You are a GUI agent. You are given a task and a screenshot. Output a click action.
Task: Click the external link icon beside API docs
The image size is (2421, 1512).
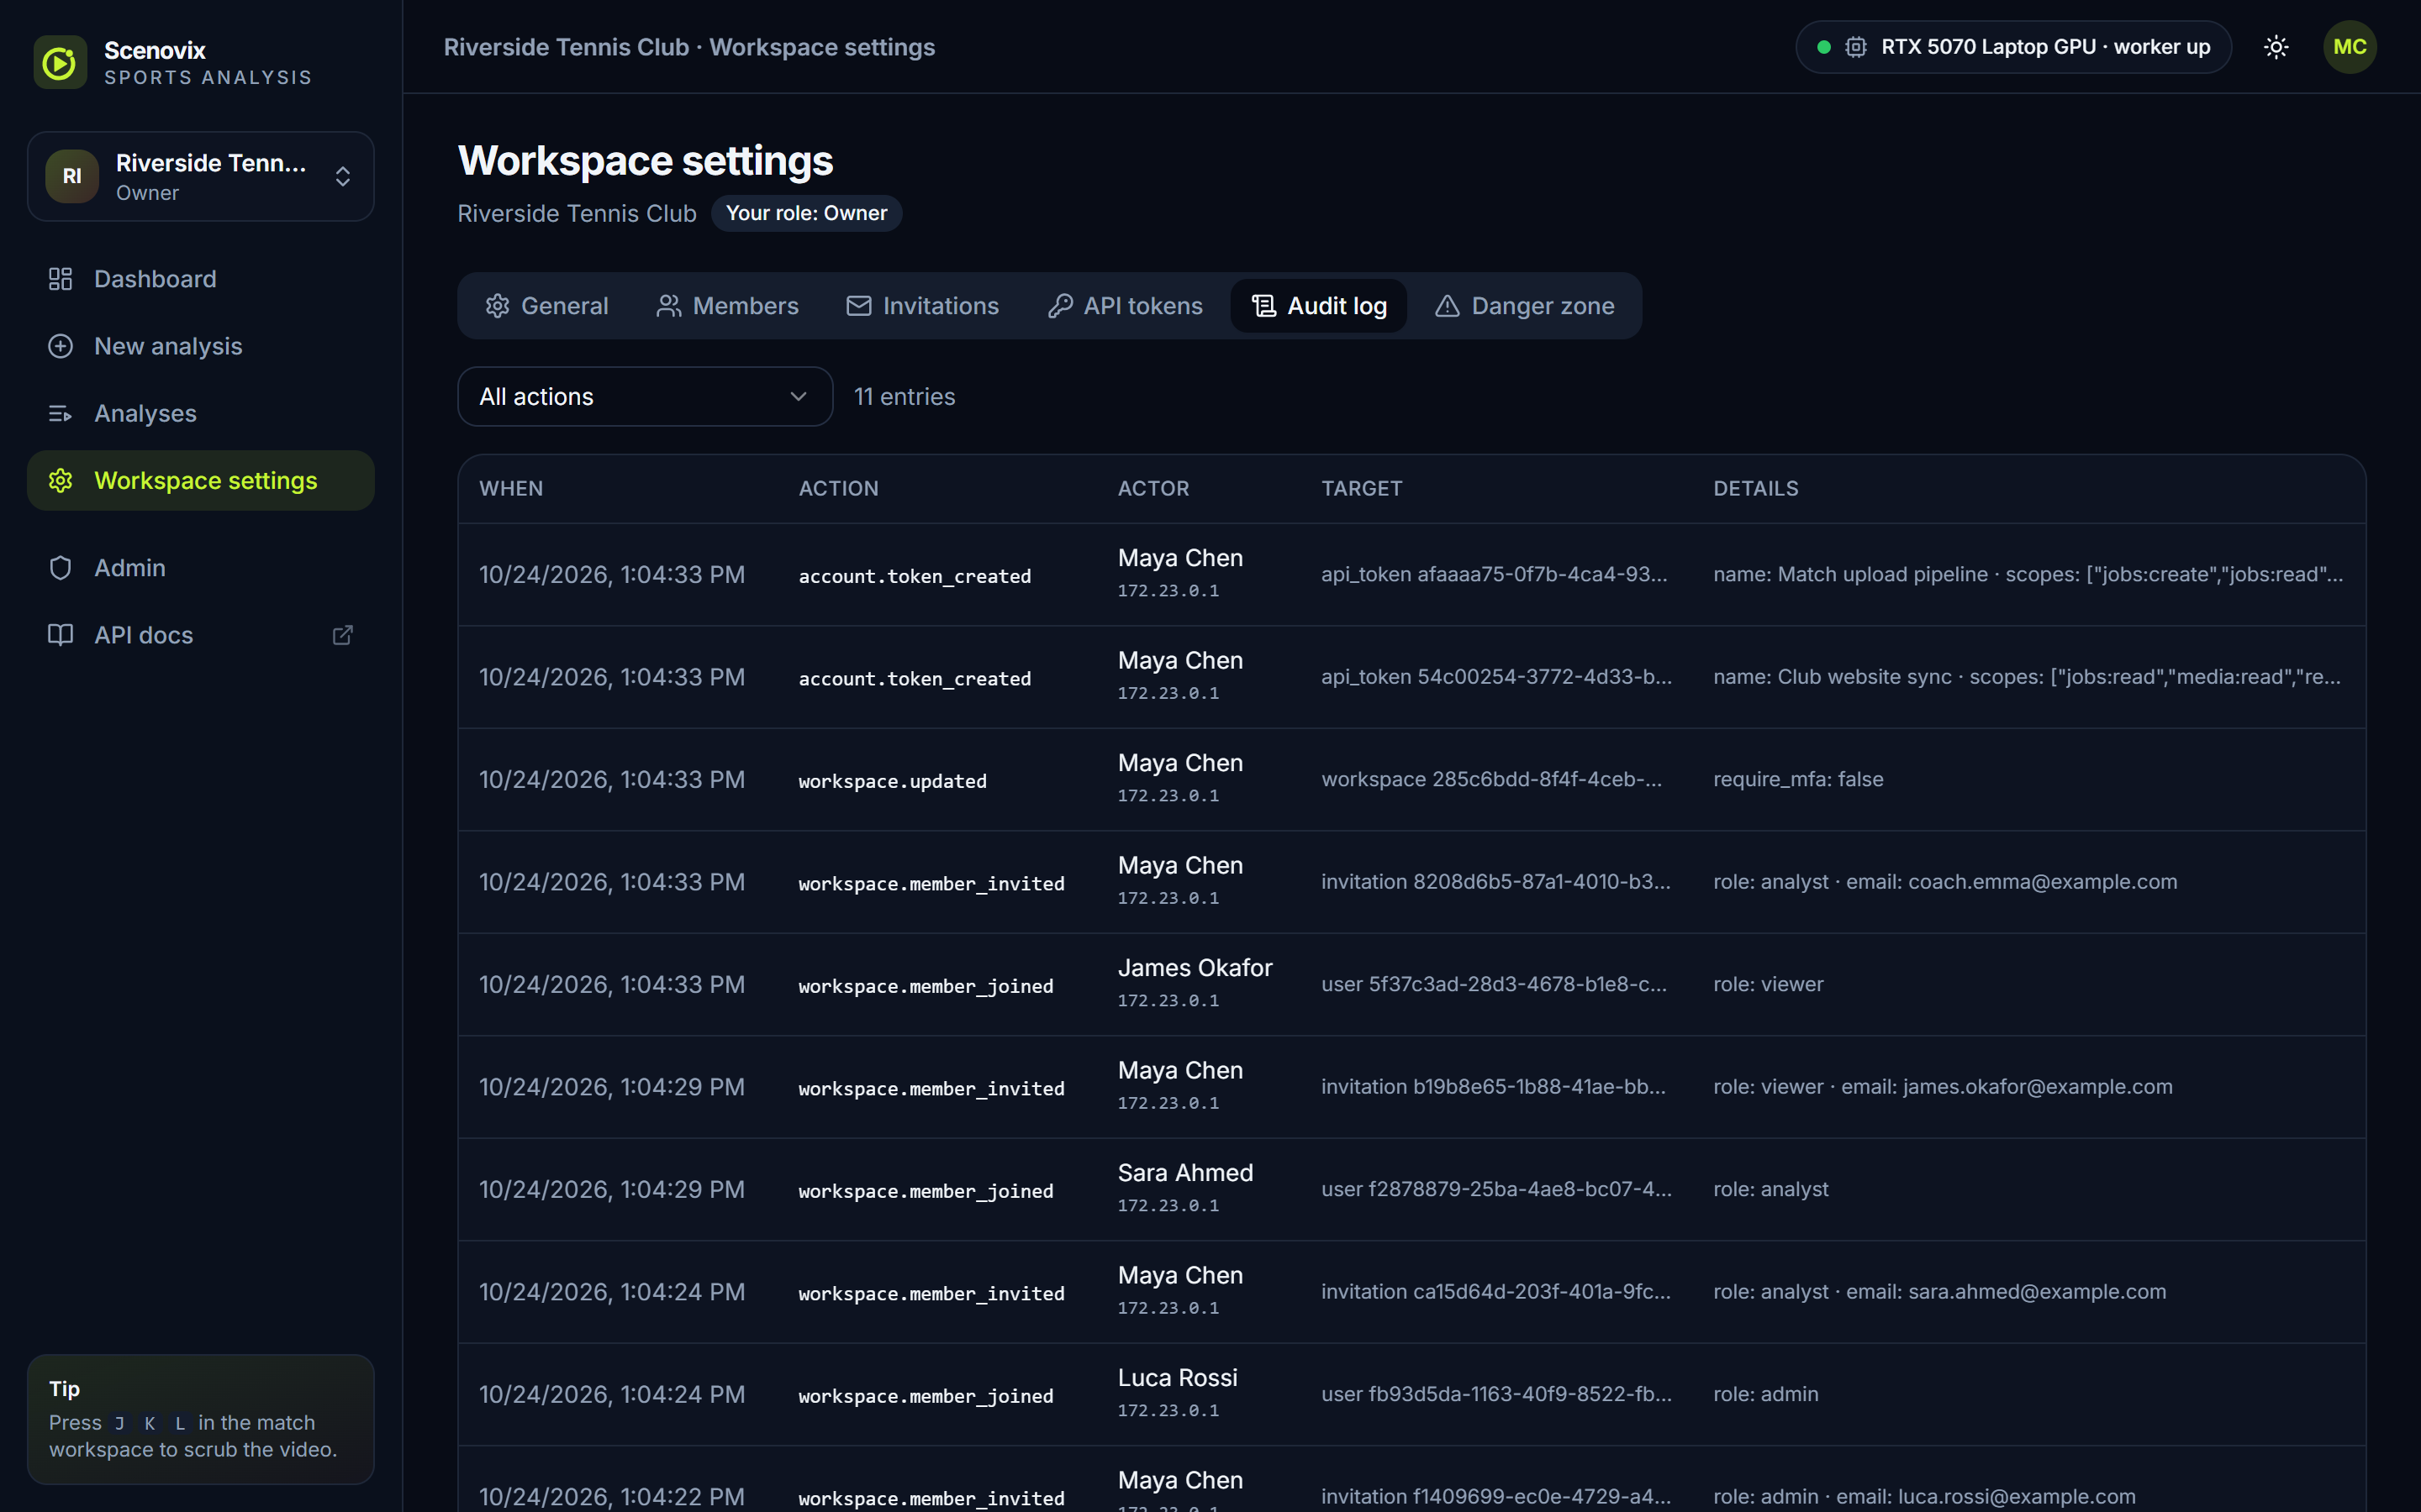point(342,635)
